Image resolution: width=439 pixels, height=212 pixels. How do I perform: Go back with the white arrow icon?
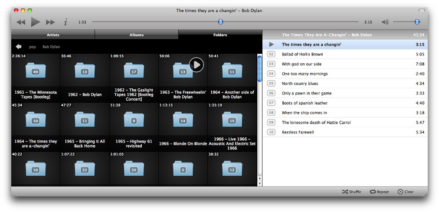coord(19,47)
